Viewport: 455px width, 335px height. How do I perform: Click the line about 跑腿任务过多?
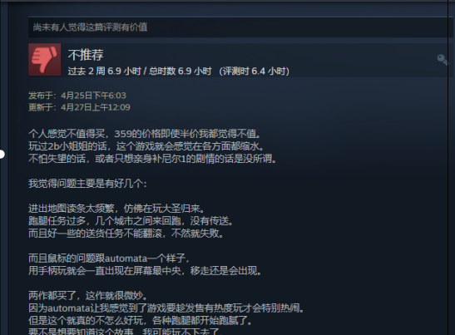coord(131,221)
